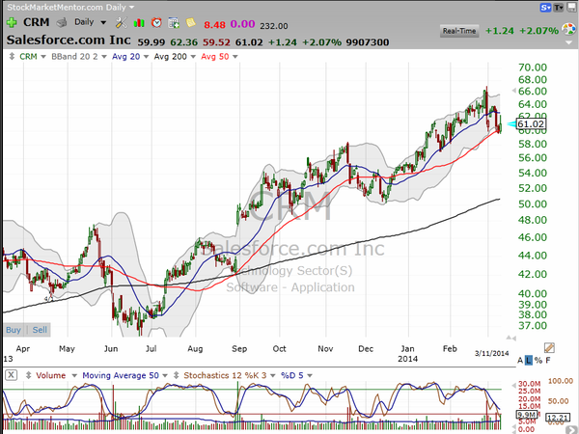
Task: Click the gray T dropdown icon
Action: click(558, 8)
